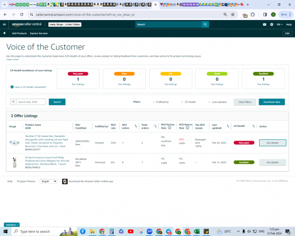Open the Add Products menu item
The image size is (295, 236).
click(19, 33)
